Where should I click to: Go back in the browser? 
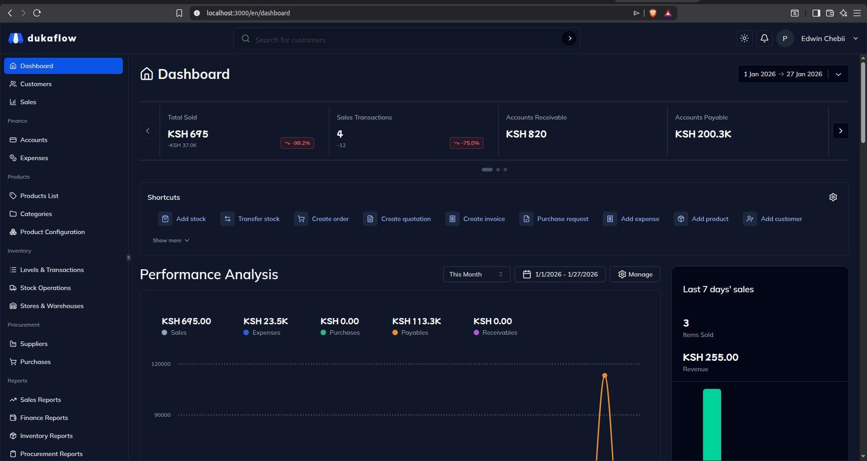10,13
